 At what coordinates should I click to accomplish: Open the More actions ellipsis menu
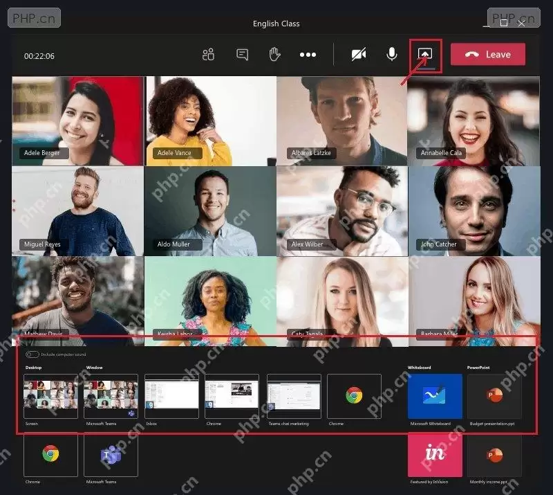pos(308,55)
